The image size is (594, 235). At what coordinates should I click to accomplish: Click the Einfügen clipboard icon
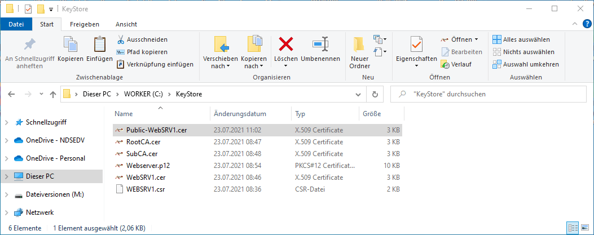[99, 44]
